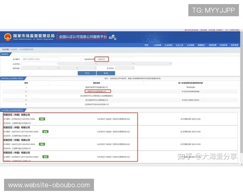
Task: Open the 从业机构 navigation menu
Action: click(168, 45)
